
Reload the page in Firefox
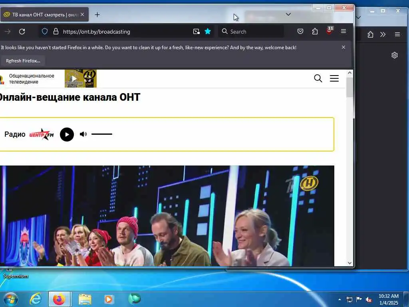pyautogui.click(x=22, y=32)
